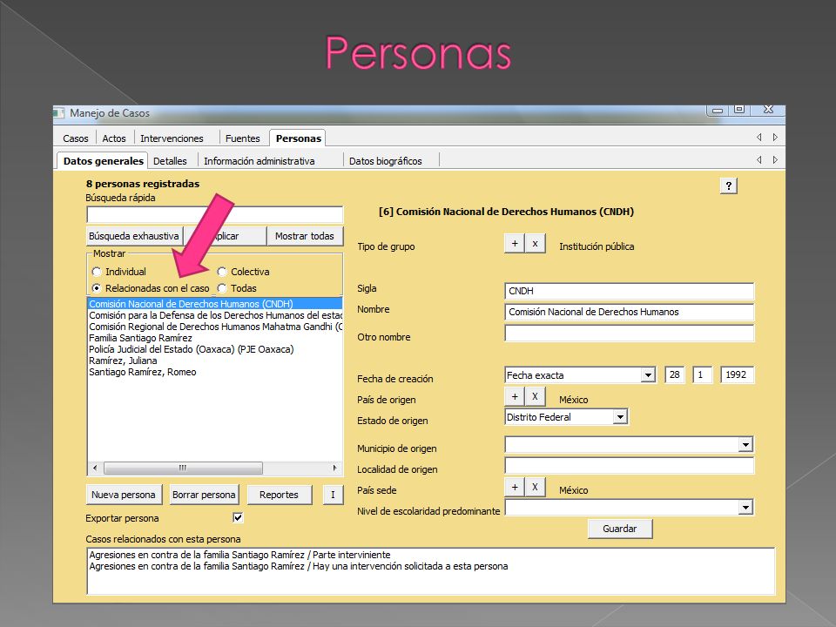Click the Otro nombre input field

pos(629,334)
